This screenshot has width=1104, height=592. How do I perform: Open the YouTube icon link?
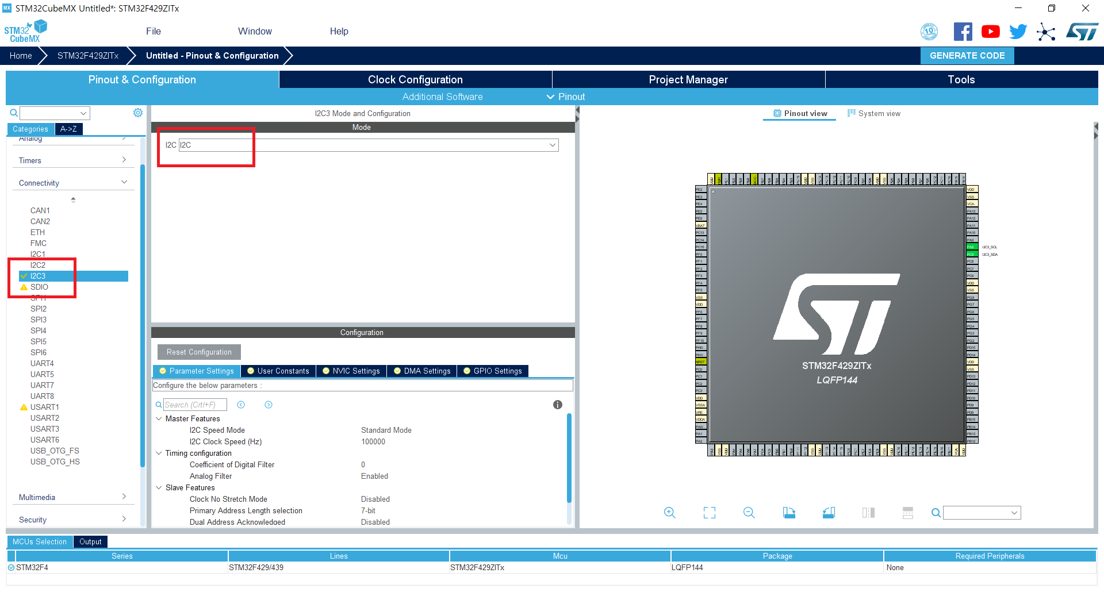pos(990,32)
